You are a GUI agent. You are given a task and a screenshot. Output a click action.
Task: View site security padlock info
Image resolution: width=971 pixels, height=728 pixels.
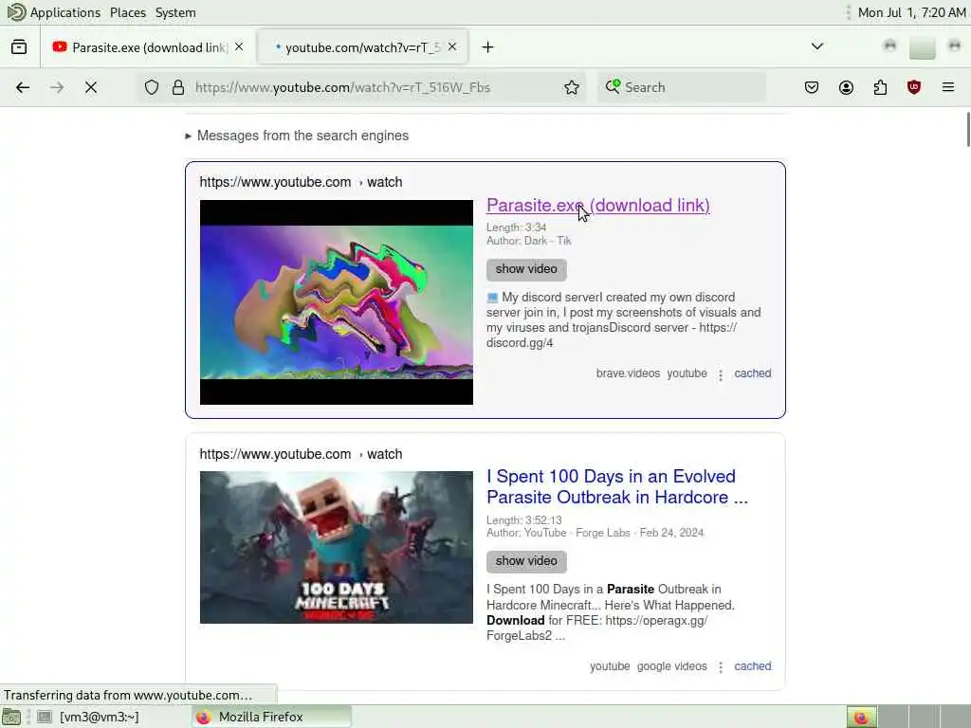(x=178, y=87)
